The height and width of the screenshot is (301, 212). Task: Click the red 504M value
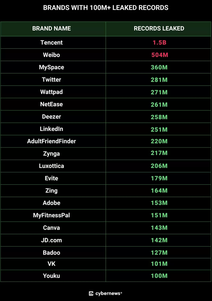pos(160,55)
